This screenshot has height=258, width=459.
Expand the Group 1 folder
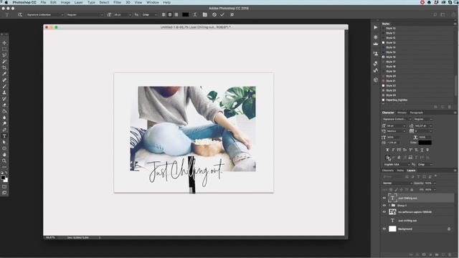[x=389, y=206]
